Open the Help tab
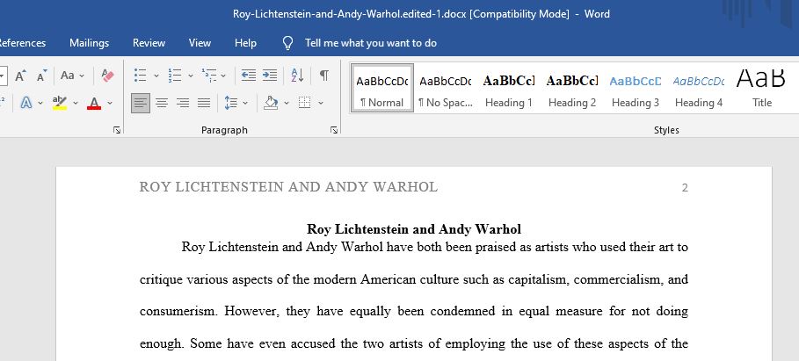This screenshot has width=799, height=361. point(245,43)
